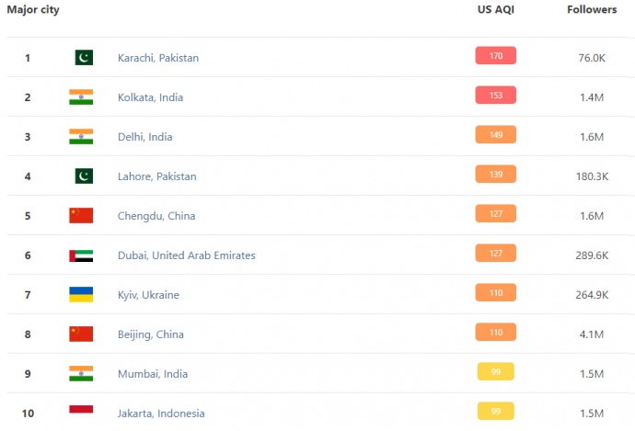Open the Karachi, Pakistan city link
The width and height of the screenshot is (635, 431).
click(158, 58)
